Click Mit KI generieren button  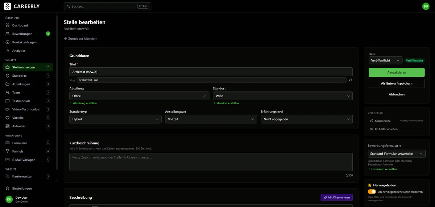click(337, 197)
